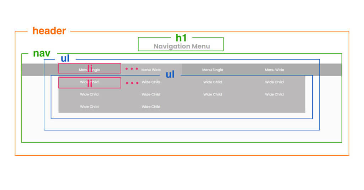This screenshot has width=364, height=190.
Task: Click the pink dots beside the boxed Wide Child
Action: [132, 83]
